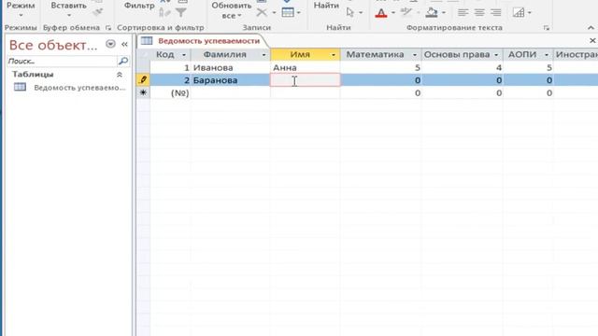
Task: Click the new record asterisk selector
Action: click(143, 92)
